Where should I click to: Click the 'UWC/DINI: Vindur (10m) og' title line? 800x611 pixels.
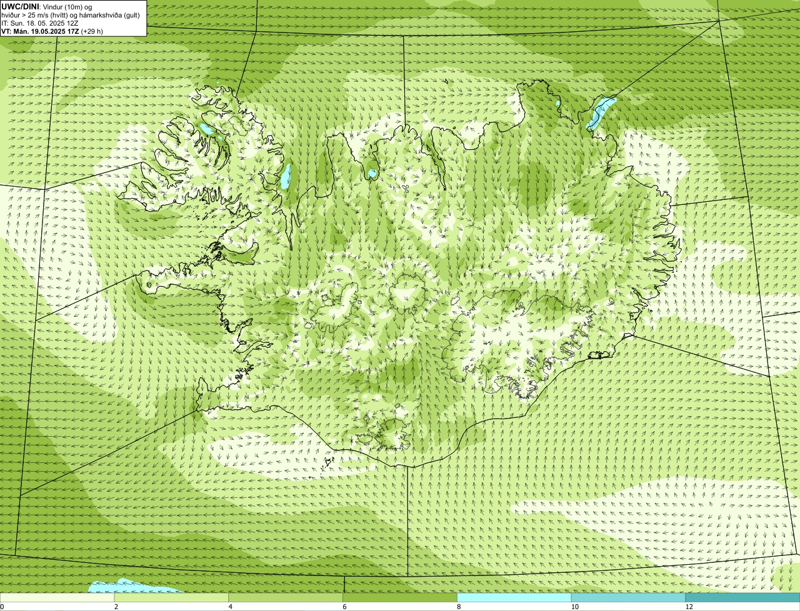pos(47,6)
